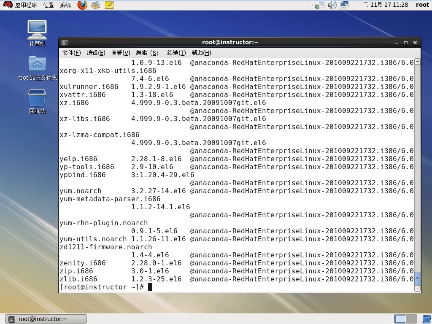Image resolution: width=432 pixels, height=324 pixels.
Task: Open the terminal 帮助(H) menu
Action: click(x=201, y=53)
